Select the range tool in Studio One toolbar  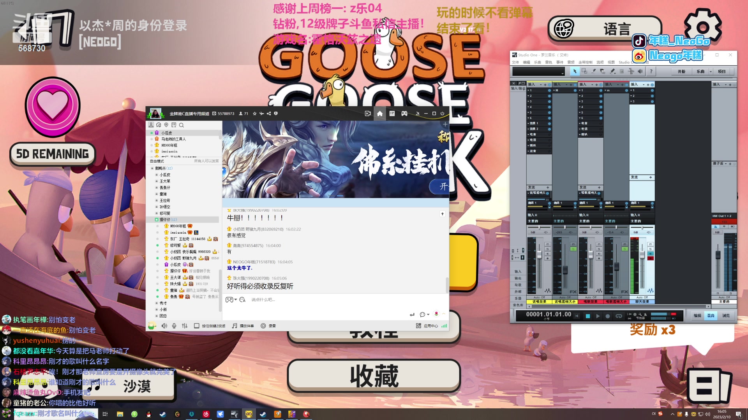point(584,71)
